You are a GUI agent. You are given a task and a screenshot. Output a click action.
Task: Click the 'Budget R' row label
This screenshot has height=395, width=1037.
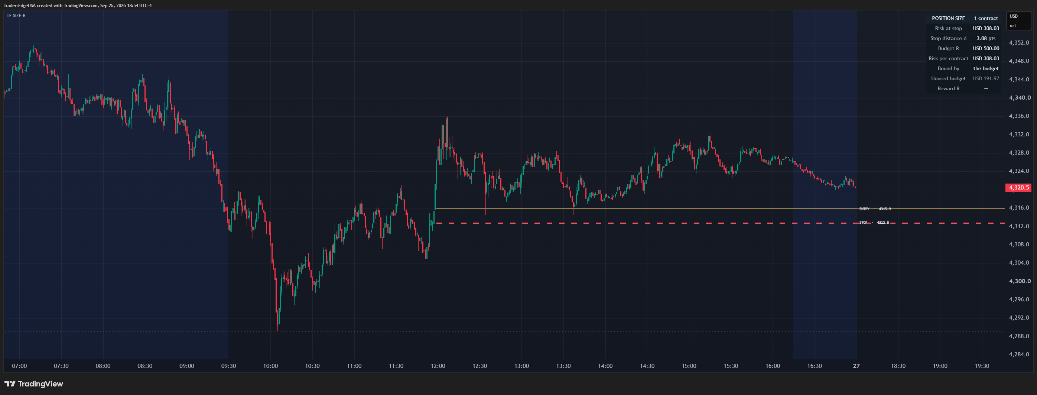click(948, 49)
